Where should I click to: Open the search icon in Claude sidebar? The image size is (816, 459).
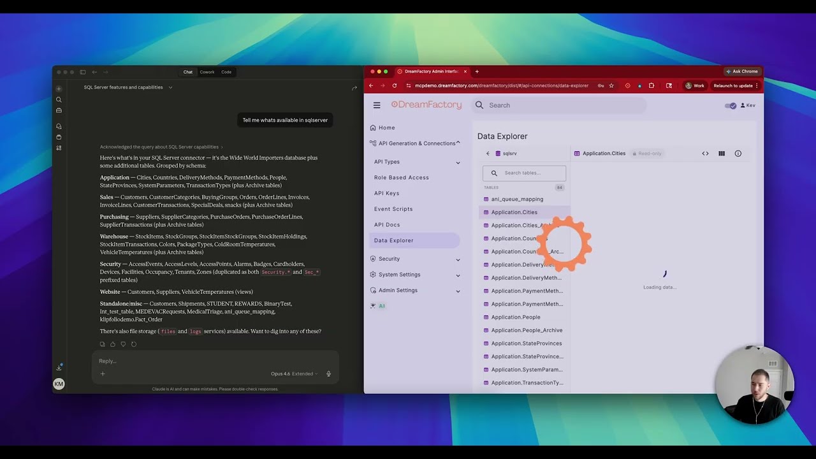tap(59, 99)
